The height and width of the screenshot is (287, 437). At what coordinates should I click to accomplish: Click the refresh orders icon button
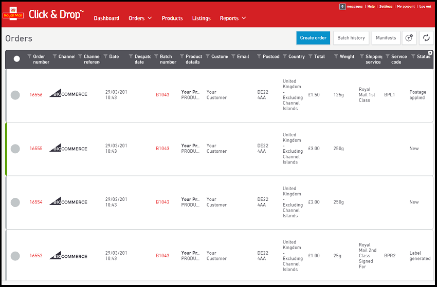click(x=426, y=38)
